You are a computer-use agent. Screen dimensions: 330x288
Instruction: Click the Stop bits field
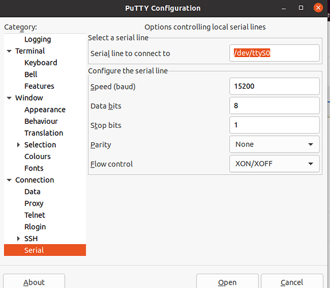click(274, 125)
